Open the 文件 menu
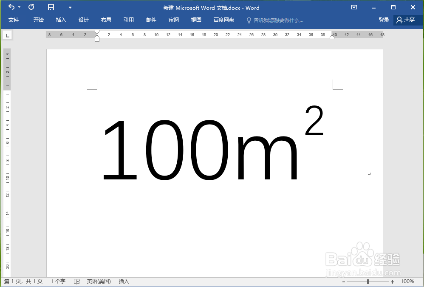Screen dimensions: 424x287 (x=14, y=20)
